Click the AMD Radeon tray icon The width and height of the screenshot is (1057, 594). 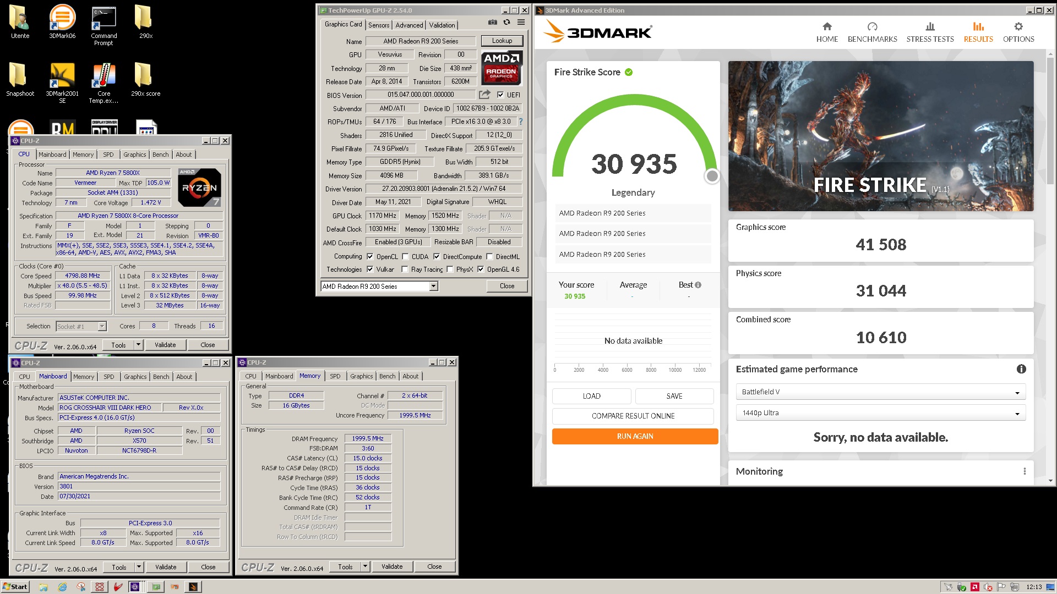coord(975,587)
